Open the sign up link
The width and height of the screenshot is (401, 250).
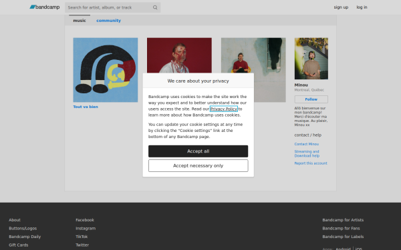[341, 7]
